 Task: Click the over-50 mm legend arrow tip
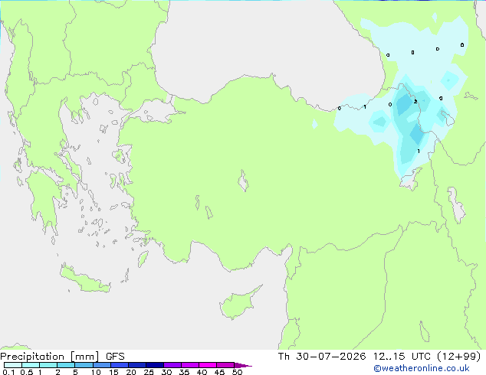(x=243, y=365)
